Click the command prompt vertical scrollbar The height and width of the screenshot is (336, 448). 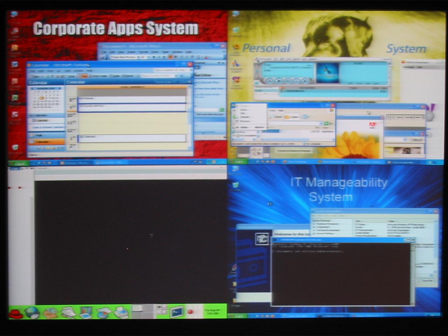[x=412, y=274]
